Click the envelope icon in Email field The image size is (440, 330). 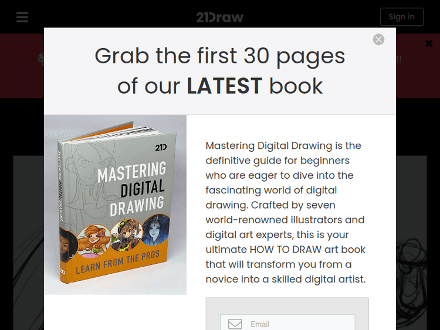[235, 324]
